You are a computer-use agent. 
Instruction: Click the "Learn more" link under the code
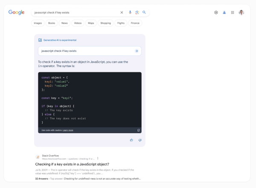pyautogui.click(x=68, y=130)
